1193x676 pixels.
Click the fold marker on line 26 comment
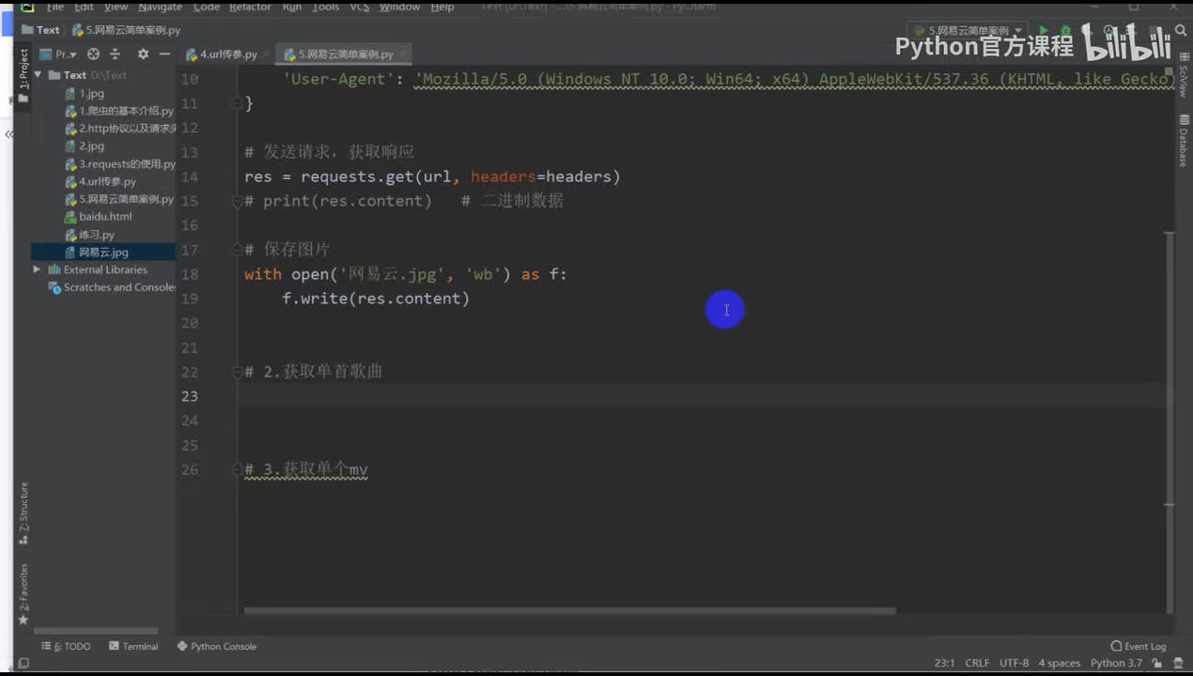pyautogui.click(x=238, y=469)
